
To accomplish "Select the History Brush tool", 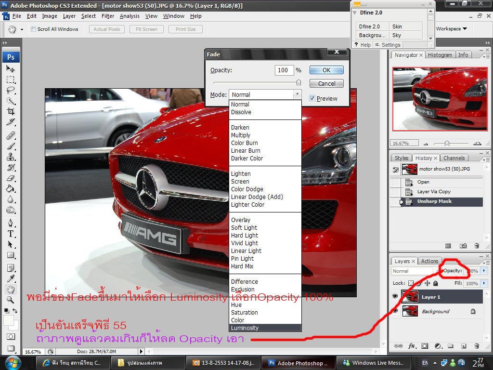I will tap(11, 167).
